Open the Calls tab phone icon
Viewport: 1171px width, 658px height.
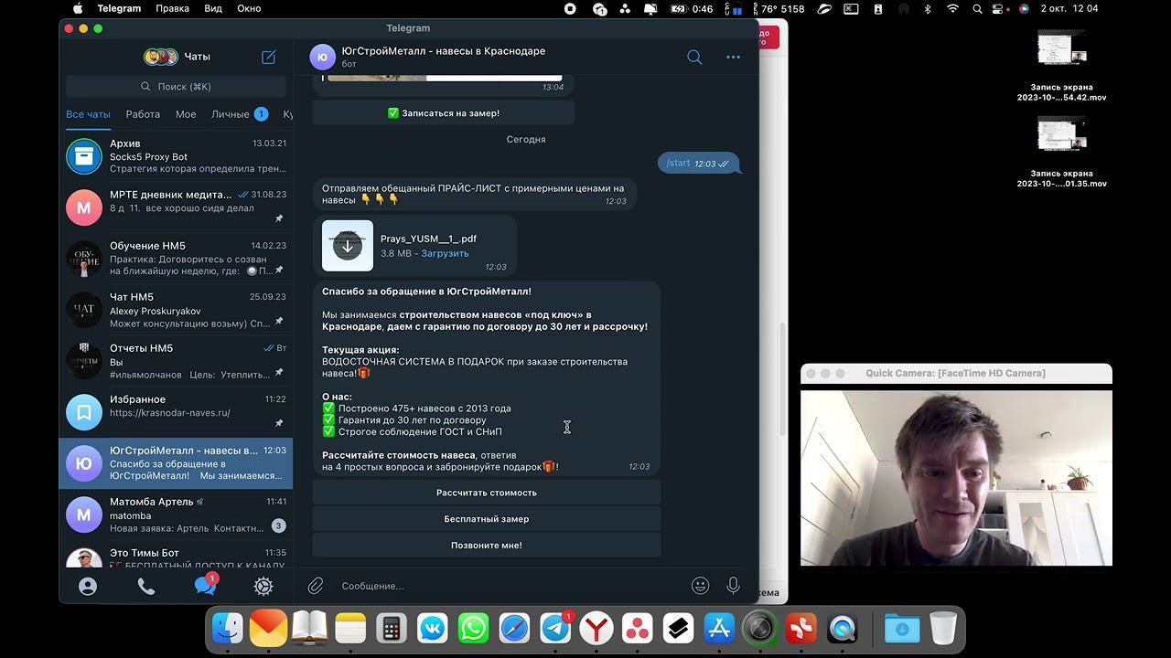146,587
